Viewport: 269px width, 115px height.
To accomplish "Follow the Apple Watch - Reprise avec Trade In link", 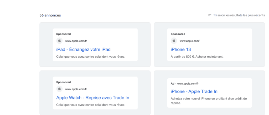I will [x=93, y=98].
